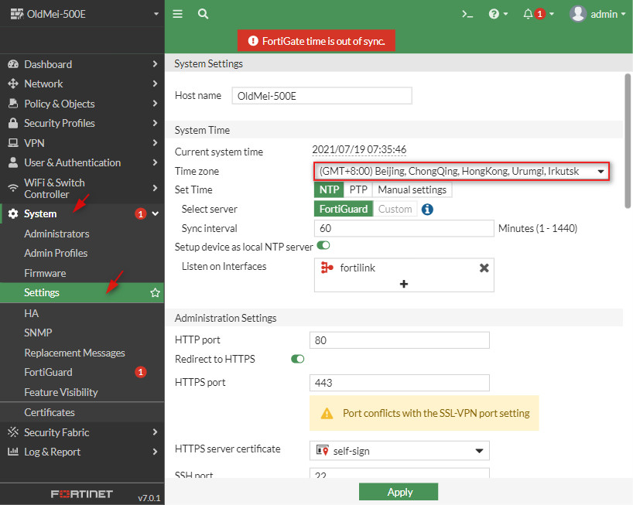Click the WiFi & Switch Controller icon

point(13,188)
